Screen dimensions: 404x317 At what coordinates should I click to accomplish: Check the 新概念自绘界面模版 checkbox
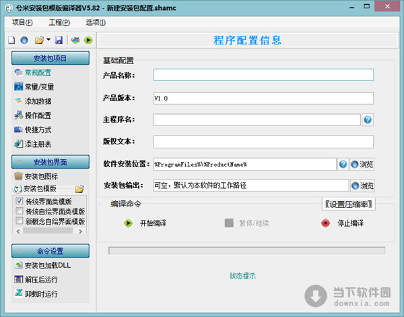20,221
